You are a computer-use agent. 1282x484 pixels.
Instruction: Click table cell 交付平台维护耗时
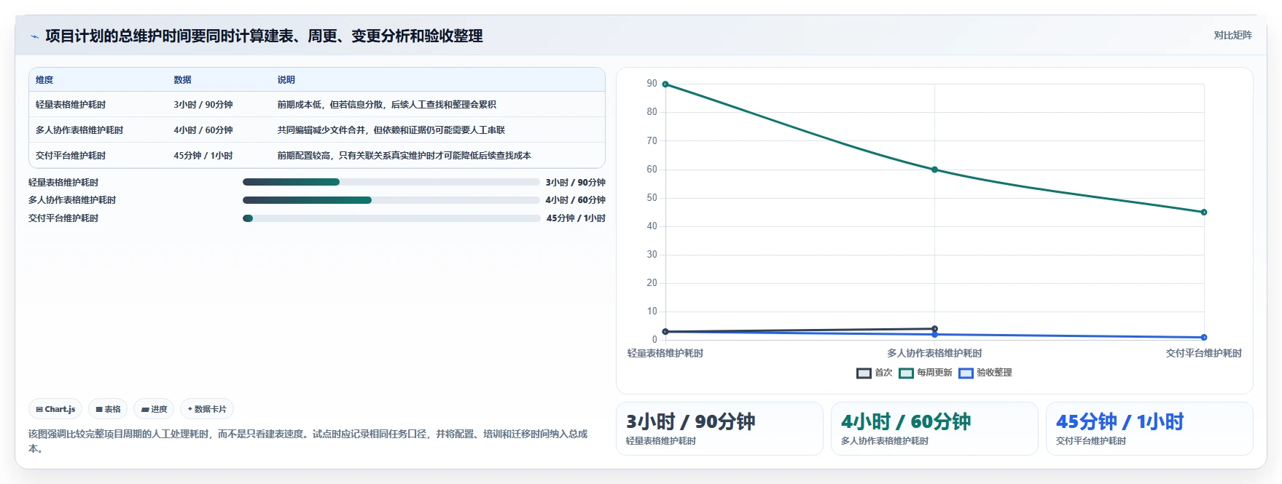(71, 156)
